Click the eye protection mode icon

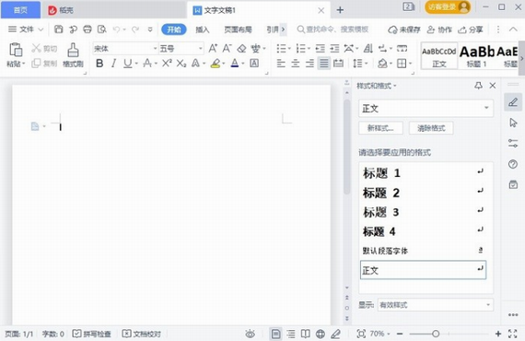point(251,334)
